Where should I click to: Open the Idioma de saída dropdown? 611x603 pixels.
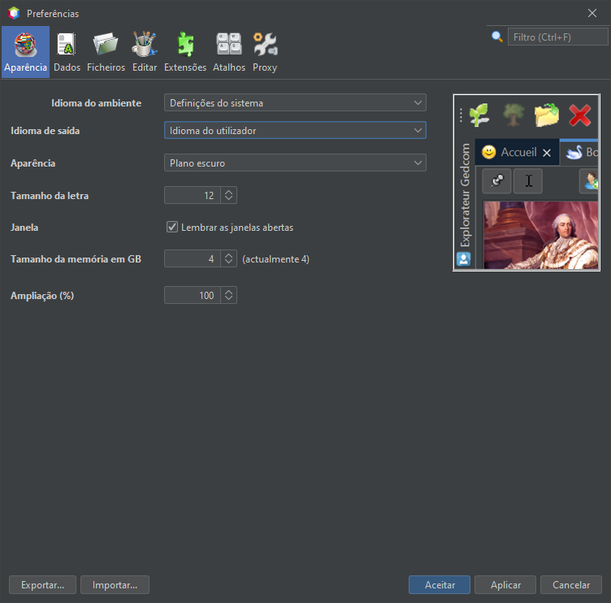coord(295,130)
